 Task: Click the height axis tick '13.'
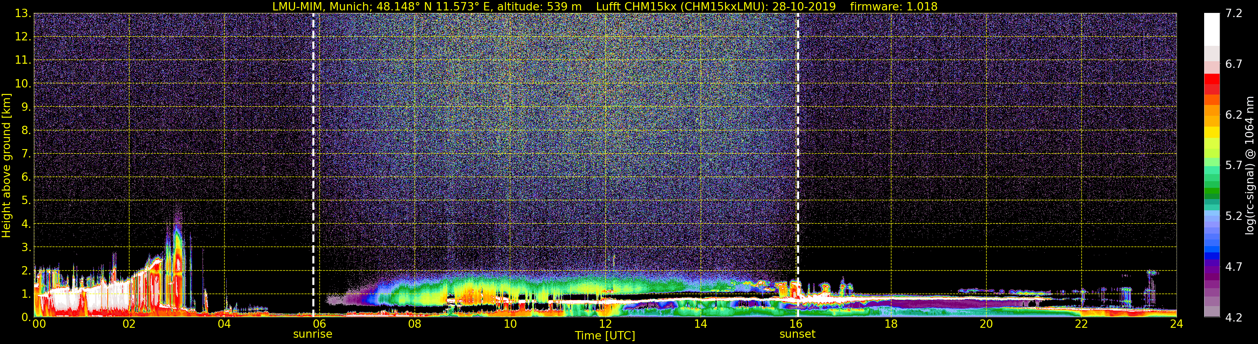23,13
